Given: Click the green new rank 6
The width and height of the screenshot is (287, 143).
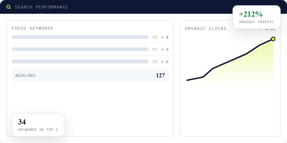Looking at the screenshot, I should 167,61.
